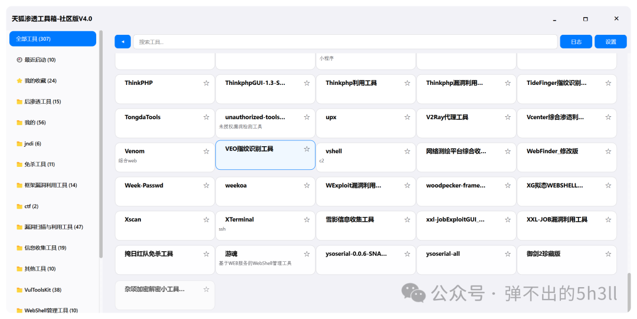Open 其他工具 (10) folder
Image resolution: width=637 pixels, height=319 pixels.
click(53, 269)
